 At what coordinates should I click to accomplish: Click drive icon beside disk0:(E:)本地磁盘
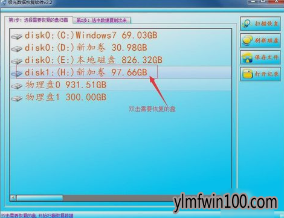coord(17,61)
